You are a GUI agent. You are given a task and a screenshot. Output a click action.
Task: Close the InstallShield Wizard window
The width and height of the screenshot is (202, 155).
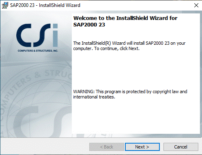click(196, 5)
